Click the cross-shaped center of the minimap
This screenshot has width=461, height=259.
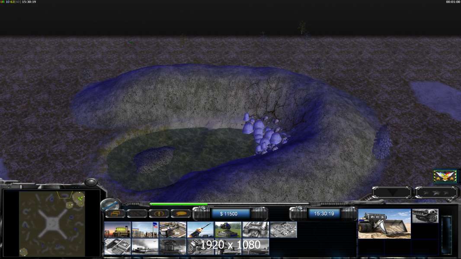52,224
